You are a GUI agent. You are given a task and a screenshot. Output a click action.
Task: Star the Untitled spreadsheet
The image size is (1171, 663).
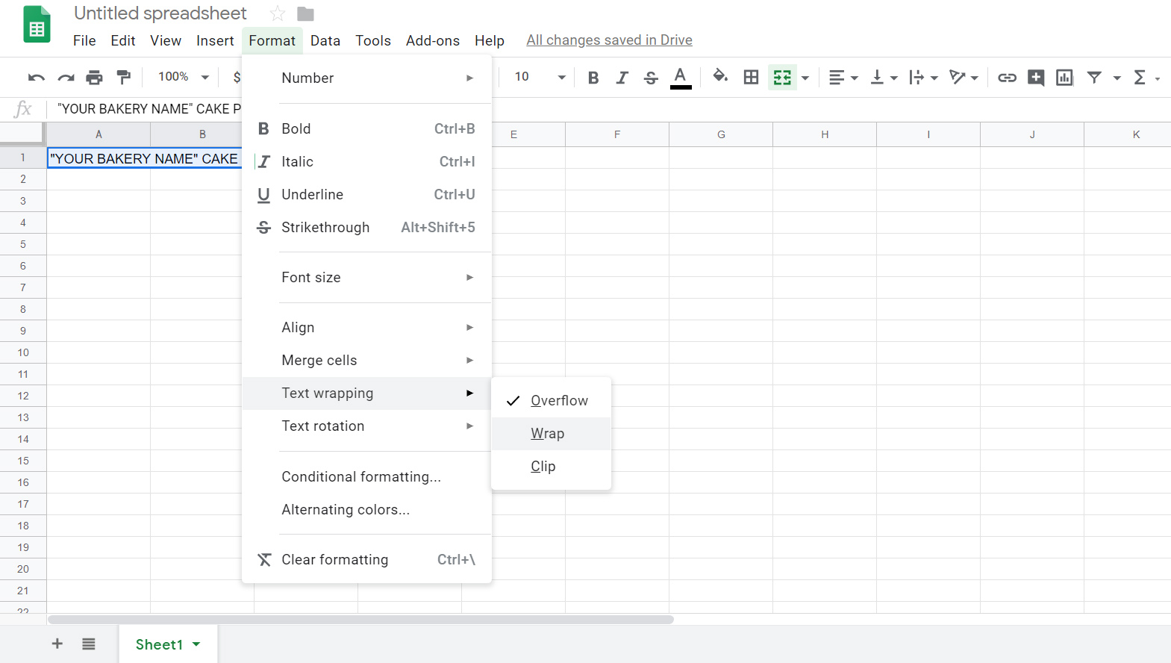278,13
